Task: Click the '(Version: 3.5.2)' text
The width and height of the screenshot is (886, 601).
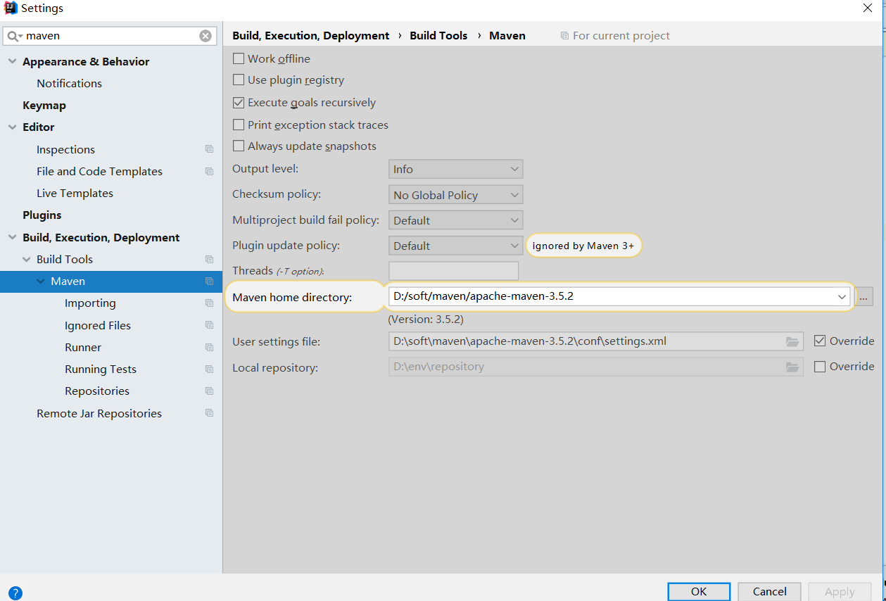Action: tap(426, 319)
